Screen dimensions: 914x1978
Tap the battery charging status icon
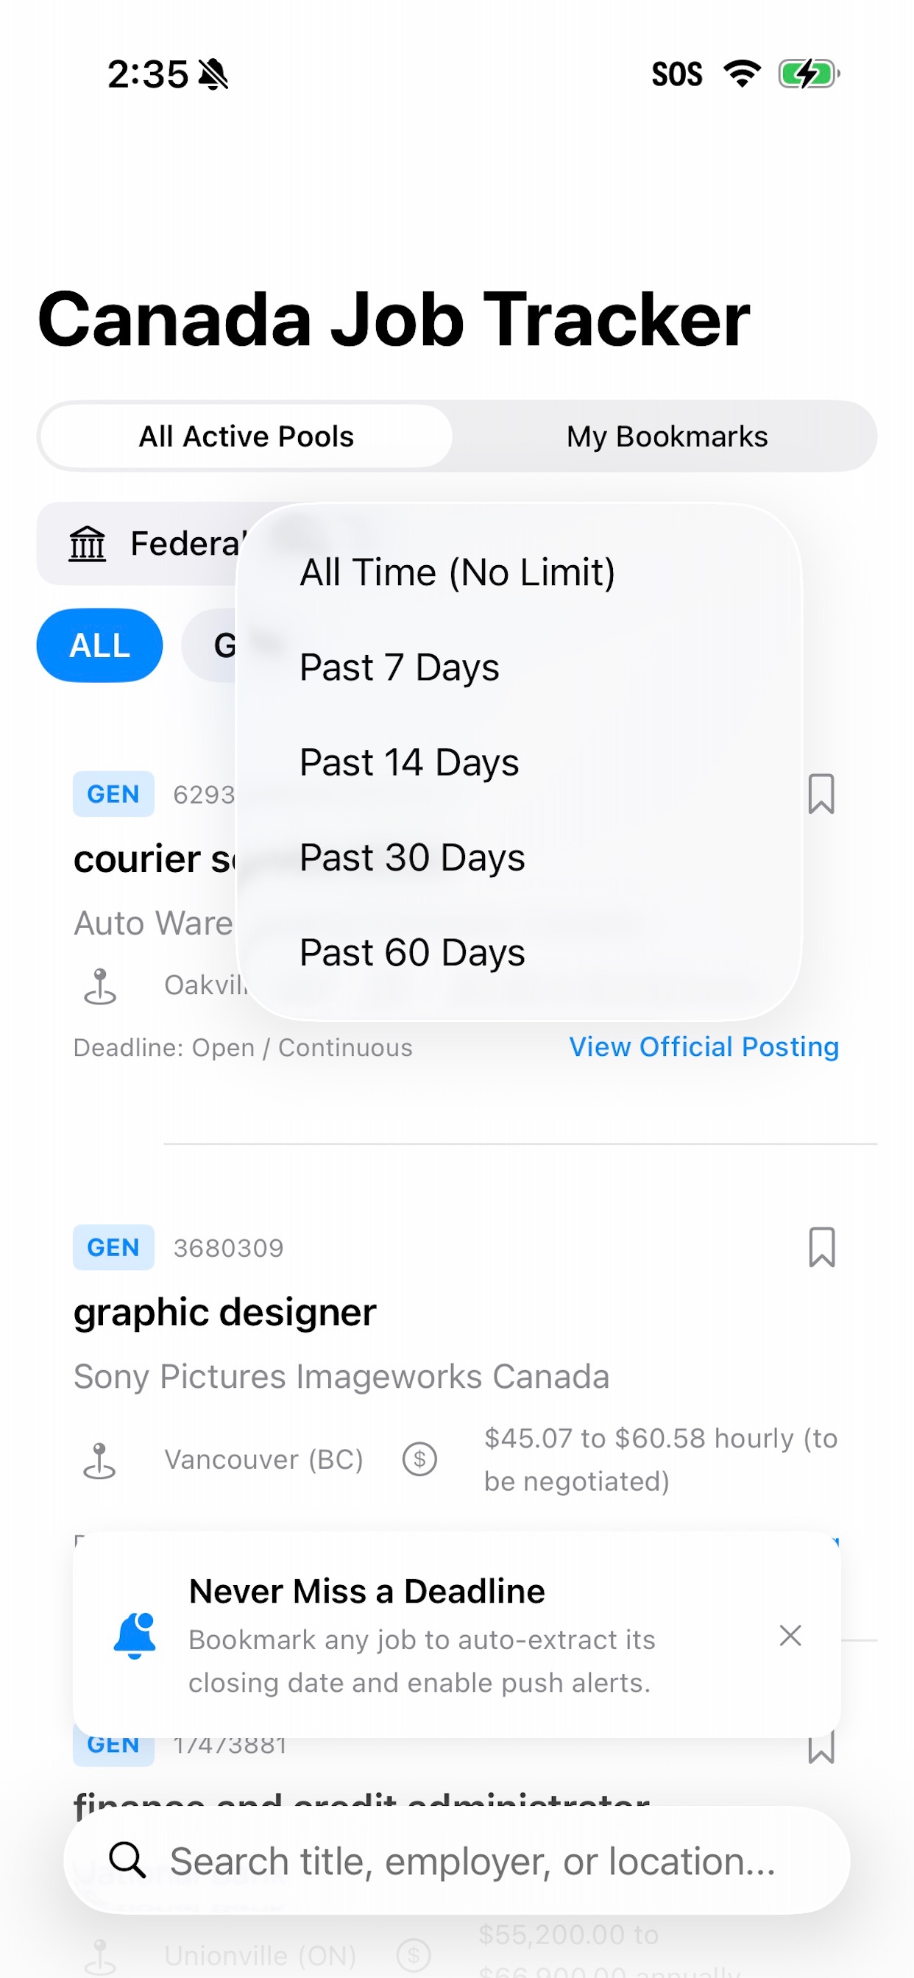[x=809, y=74]
